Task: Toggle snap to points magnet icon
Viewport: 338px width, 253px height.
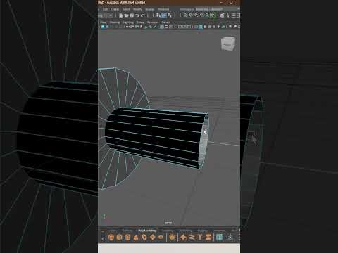Action: click(x=196, y=15)
